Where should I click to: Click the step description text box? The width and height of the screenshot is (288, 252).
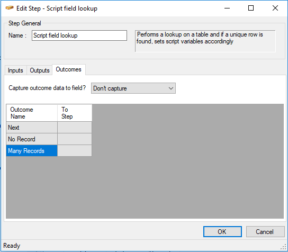click(205, 41)
